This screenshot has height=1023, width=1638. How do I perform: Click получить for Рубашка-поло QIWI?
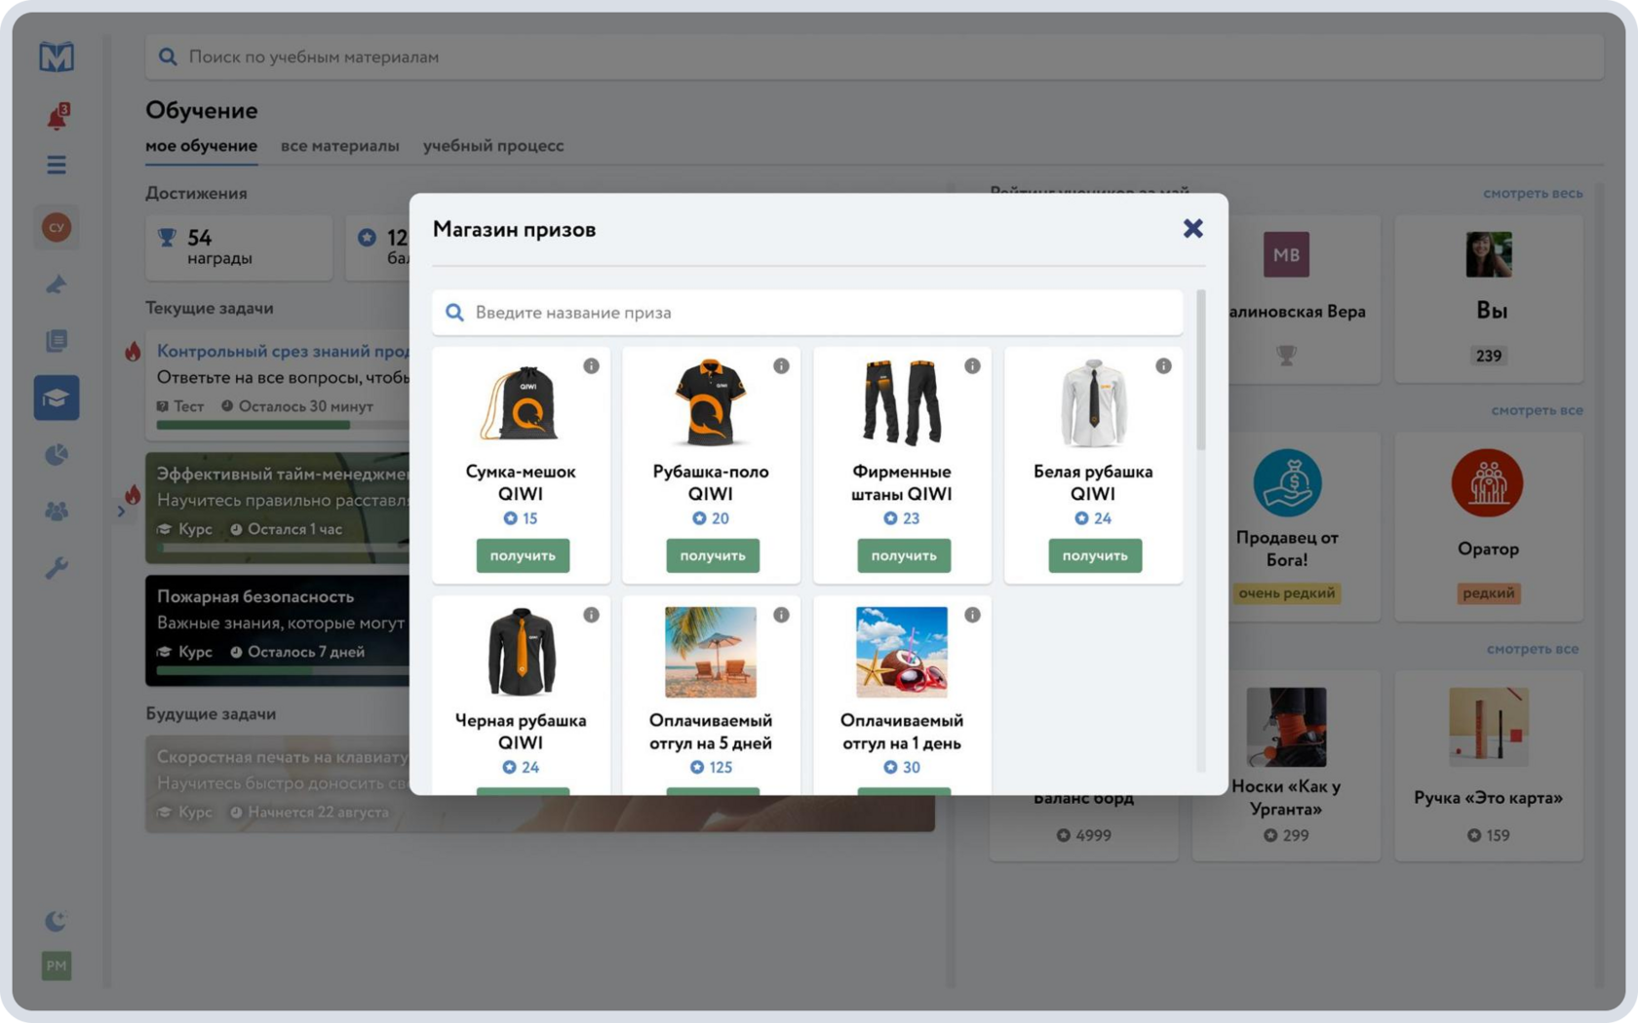pos(713,555)
